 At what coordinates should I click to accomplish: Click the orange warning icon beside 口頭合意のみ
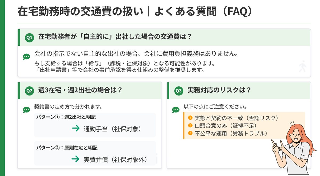click(x=190, y=125)
